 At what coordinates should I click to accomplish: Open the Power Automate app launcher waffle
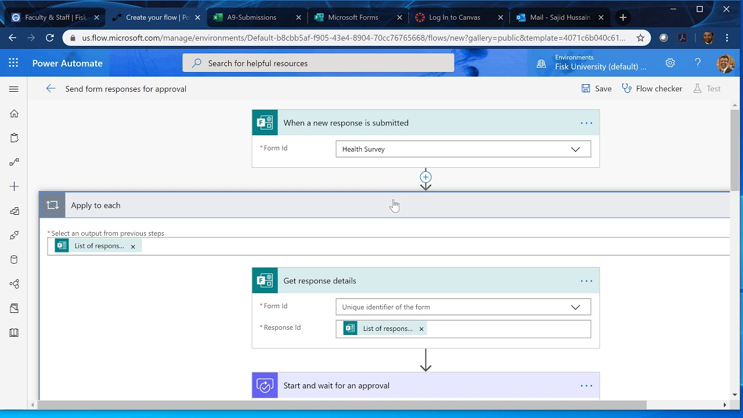pos(13,63)
